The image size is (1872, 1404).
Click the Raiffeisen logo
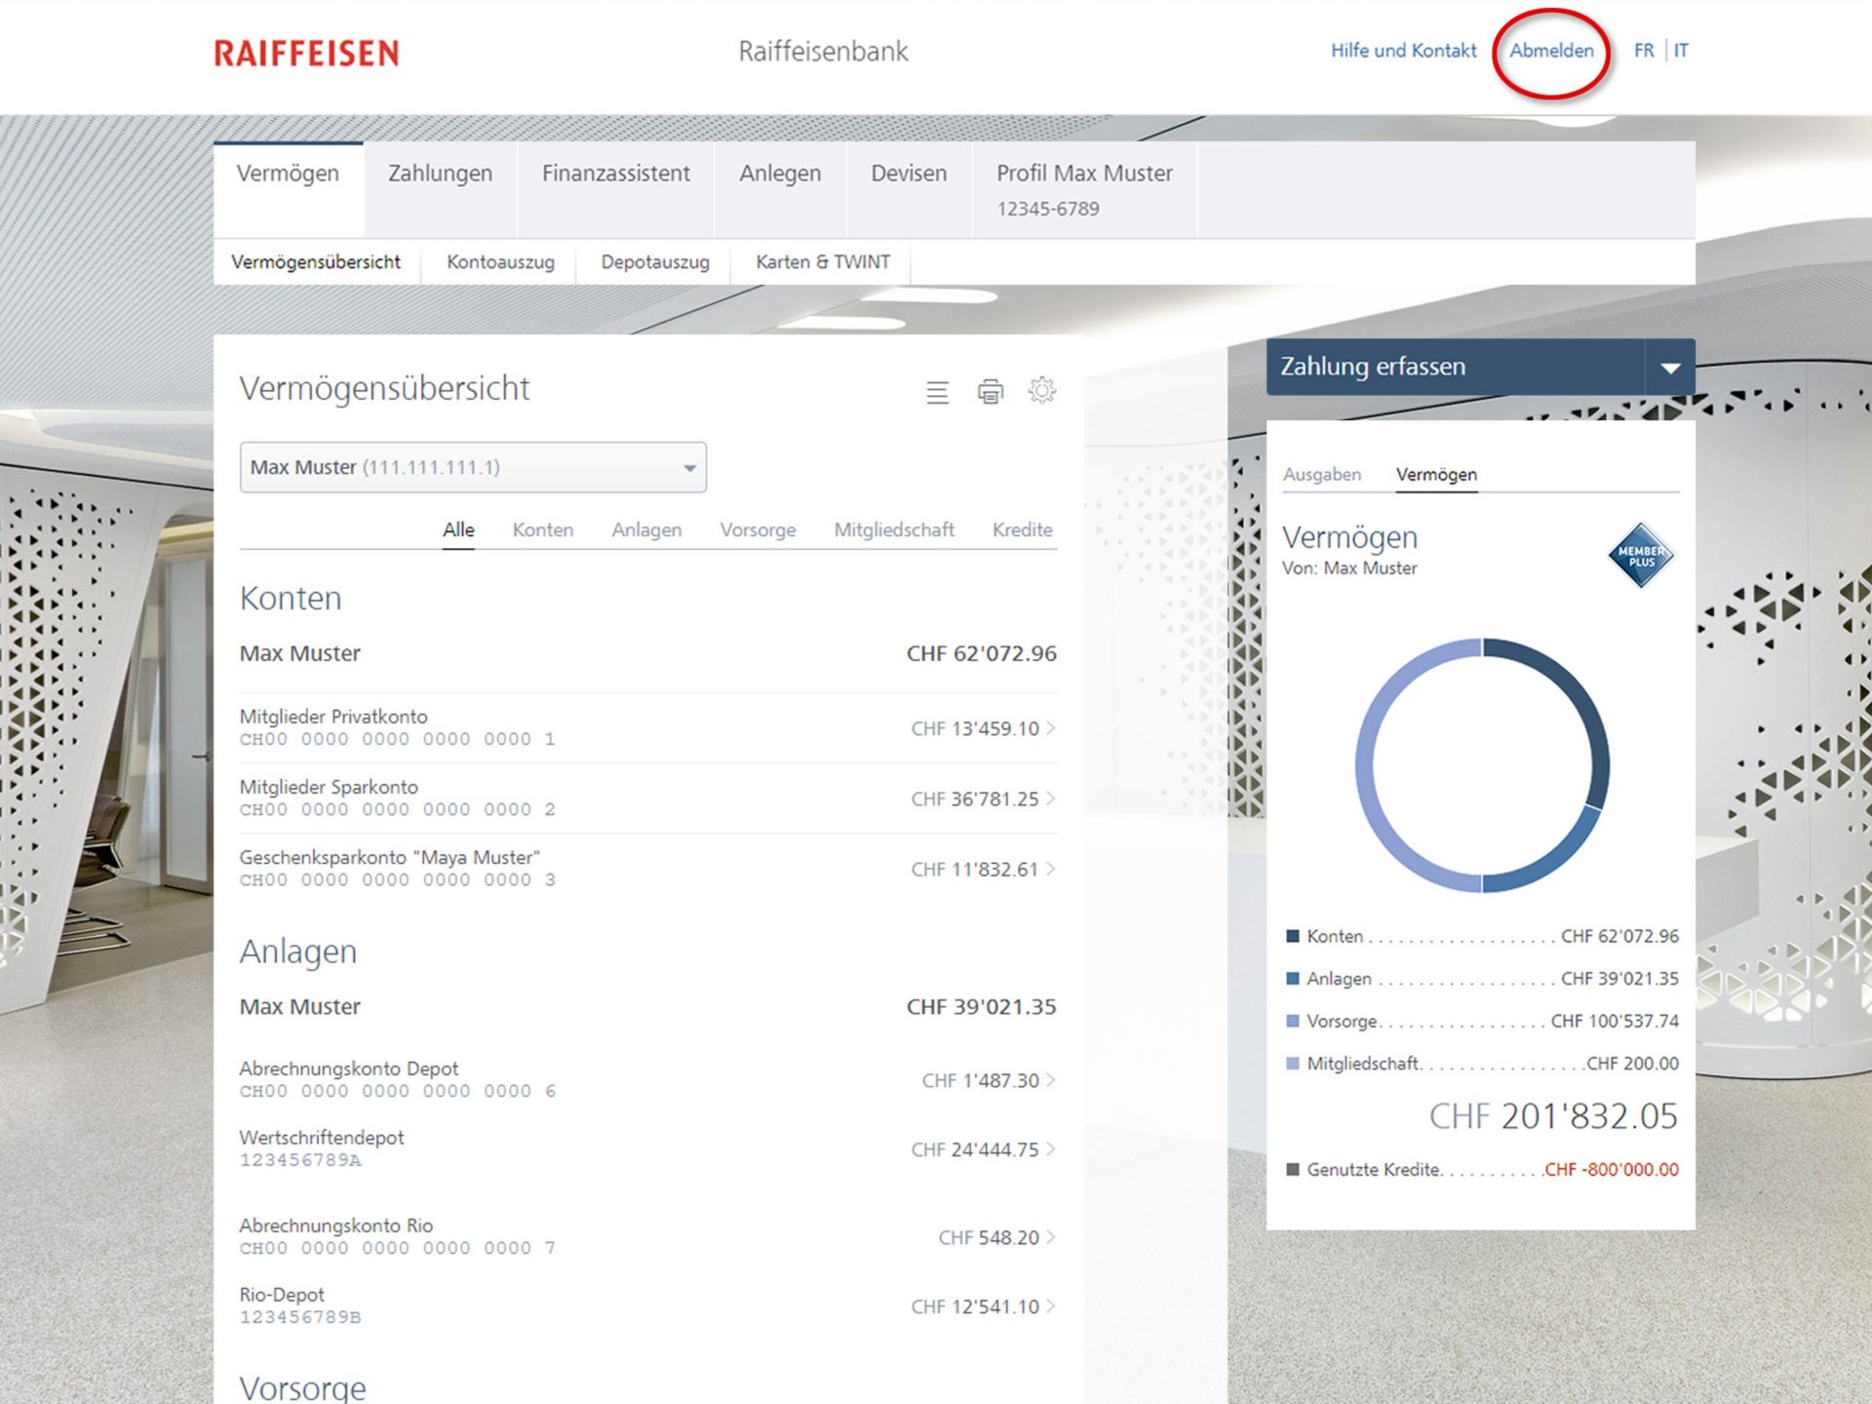point(306,53)
